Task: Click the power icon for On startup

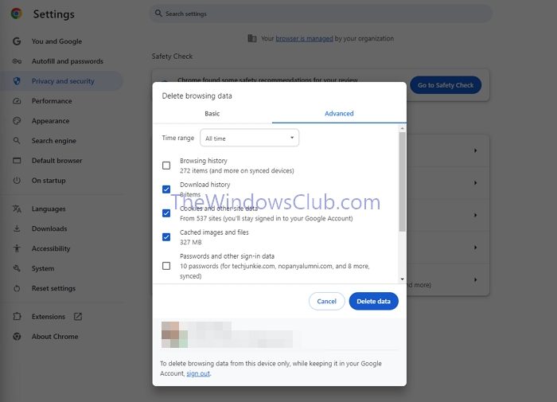Action: pos(17,180)
